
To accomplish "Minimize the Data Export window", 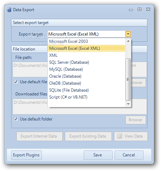I will (131, 10).
